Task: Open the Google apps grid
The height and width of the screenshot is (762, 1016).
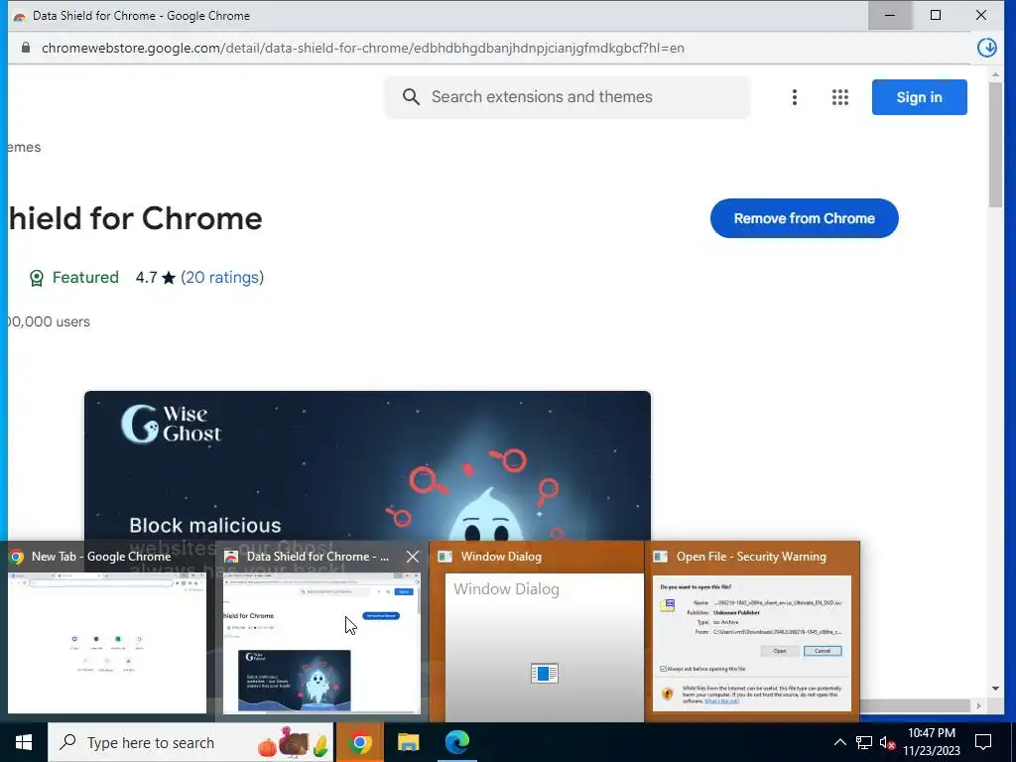Action: tap(839, 97)
